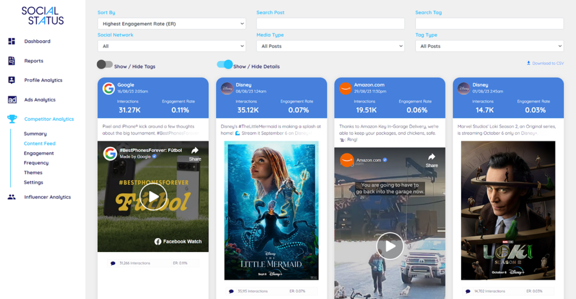Click the Influencer Analytics people icon

(12, 197)
